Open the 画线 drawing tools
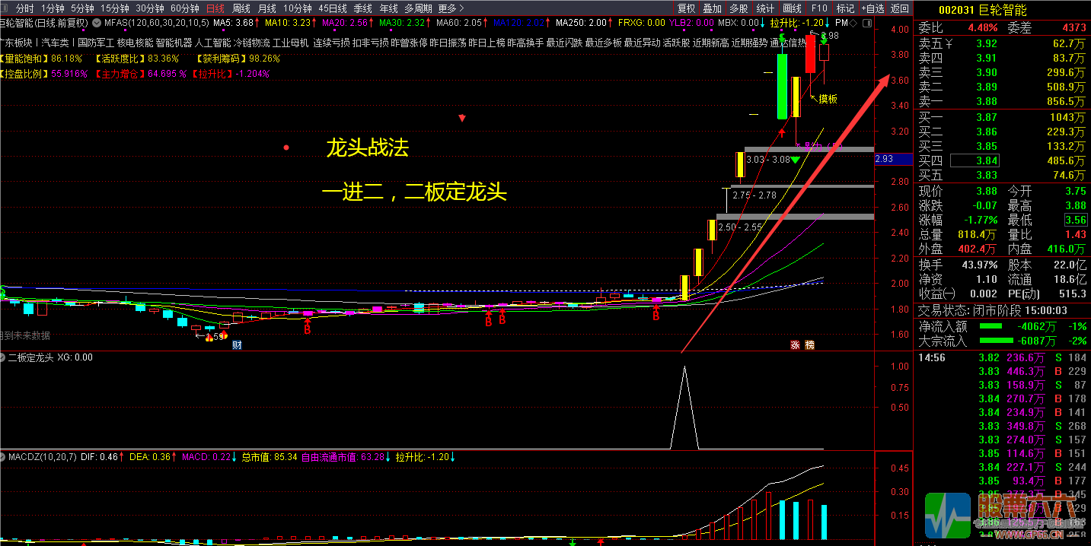Image resolution: width=1091 pixels, height=546 pixels. click(x=791, y=8)
